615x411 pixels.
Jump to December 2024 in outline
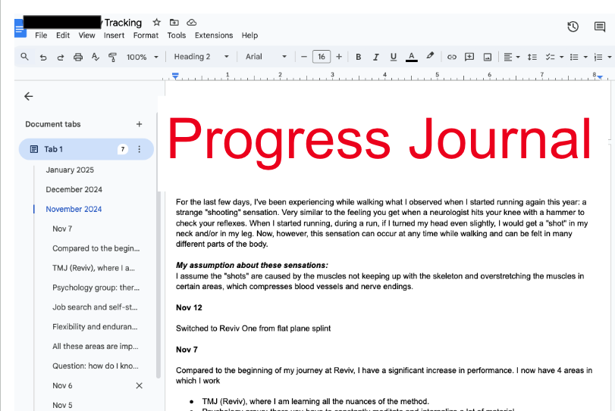(x=74, y=189)
